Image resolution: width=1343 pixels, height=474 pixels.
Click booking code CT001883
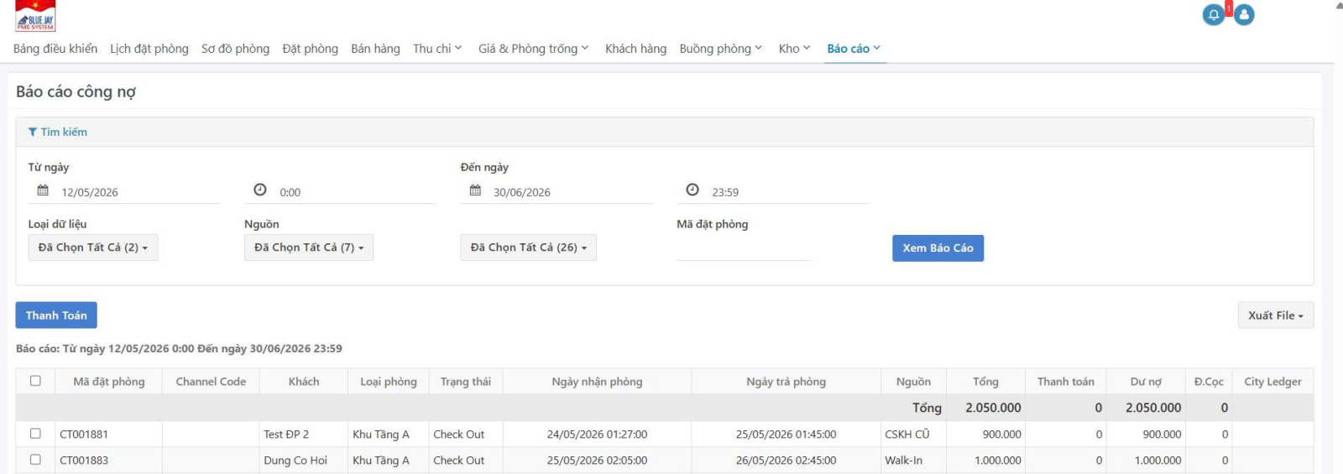pyautogui.click(x=84, y=461)
